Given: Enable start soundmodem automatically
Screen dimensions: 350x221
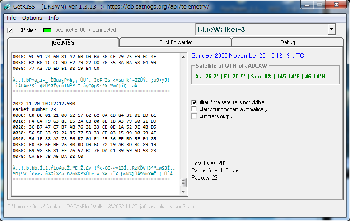Looking at the screenshot, I should (195, 109).
